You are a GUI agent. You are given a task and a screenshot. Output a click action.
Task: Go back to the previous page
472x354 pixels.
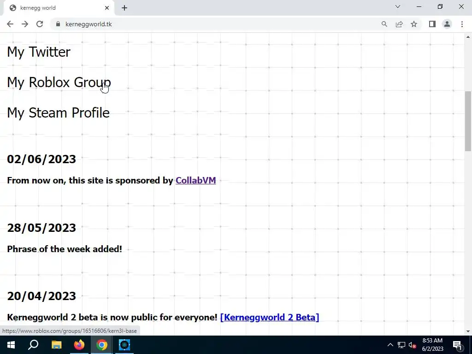pyautogui.click(x=10, y=24)
